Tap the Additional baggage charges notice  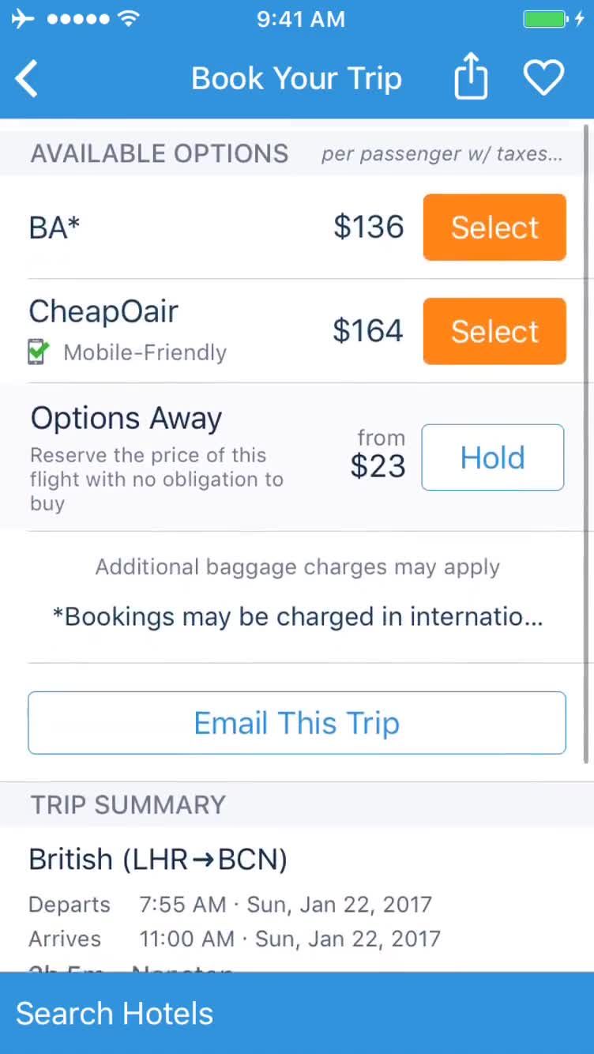tap(297, 567)
